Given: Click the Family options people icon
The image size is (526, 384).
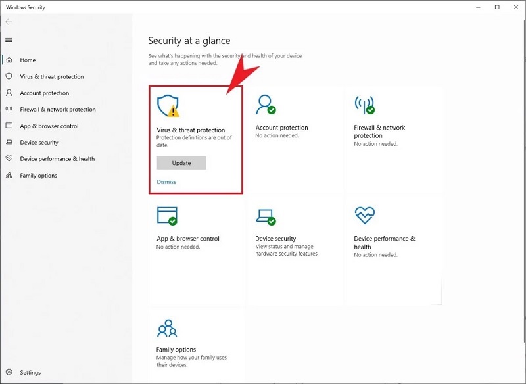Looking at the screenshot, I should point(167,328).
